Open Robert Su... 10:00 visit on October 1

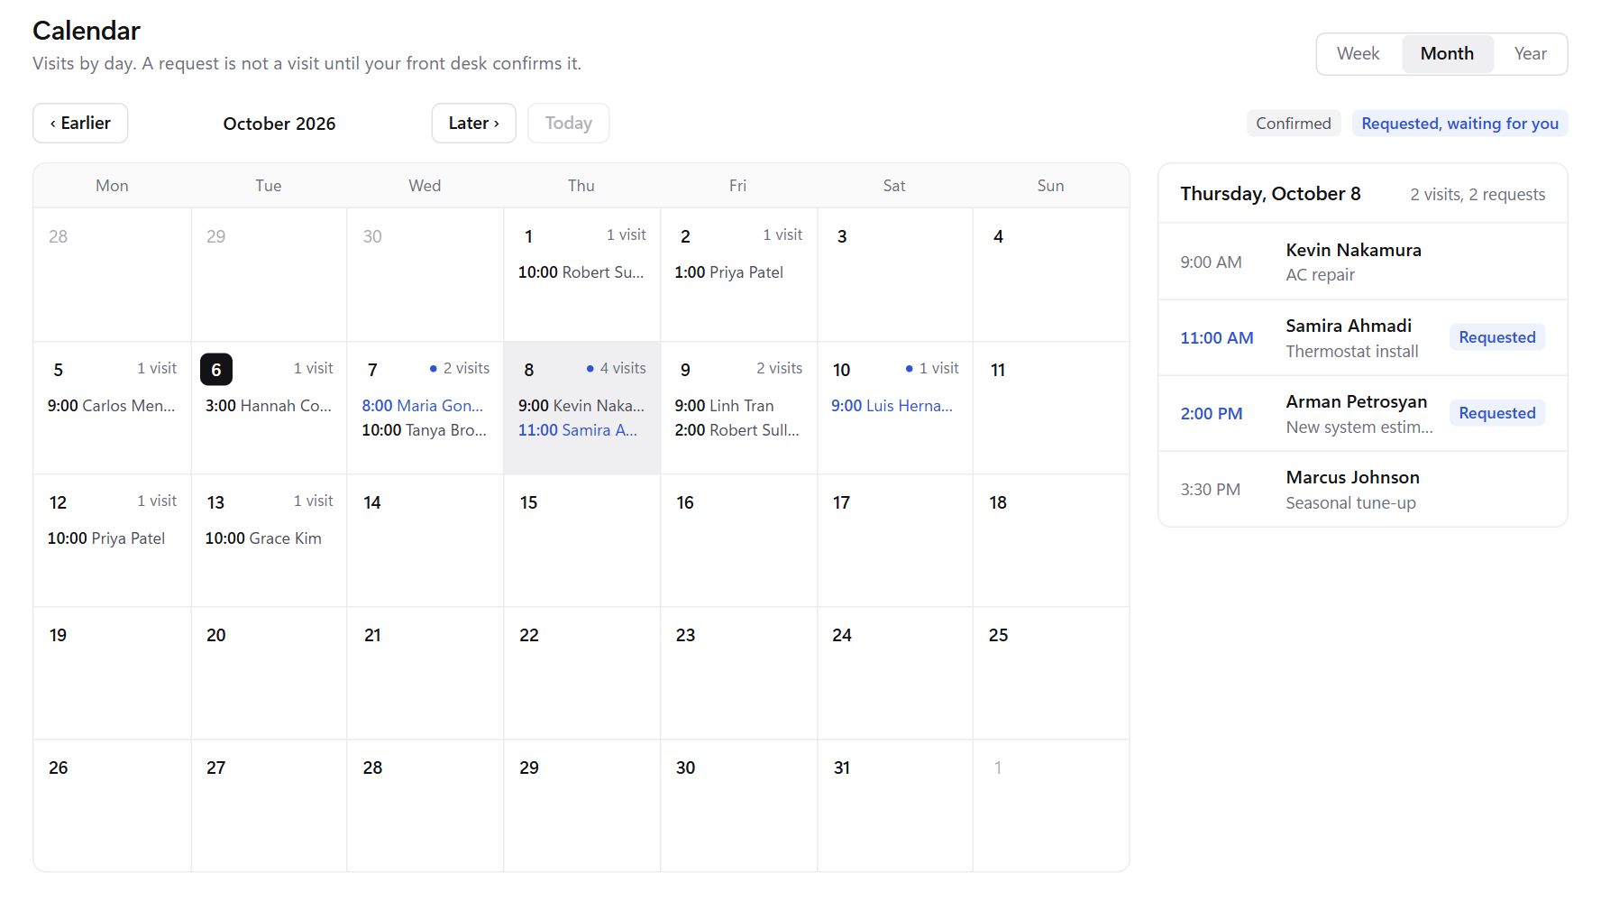(581, 272)
